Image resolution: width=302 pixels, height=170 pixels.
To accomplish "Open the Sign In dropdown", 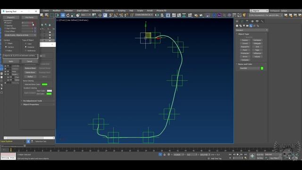I will (x=259, y=11).
